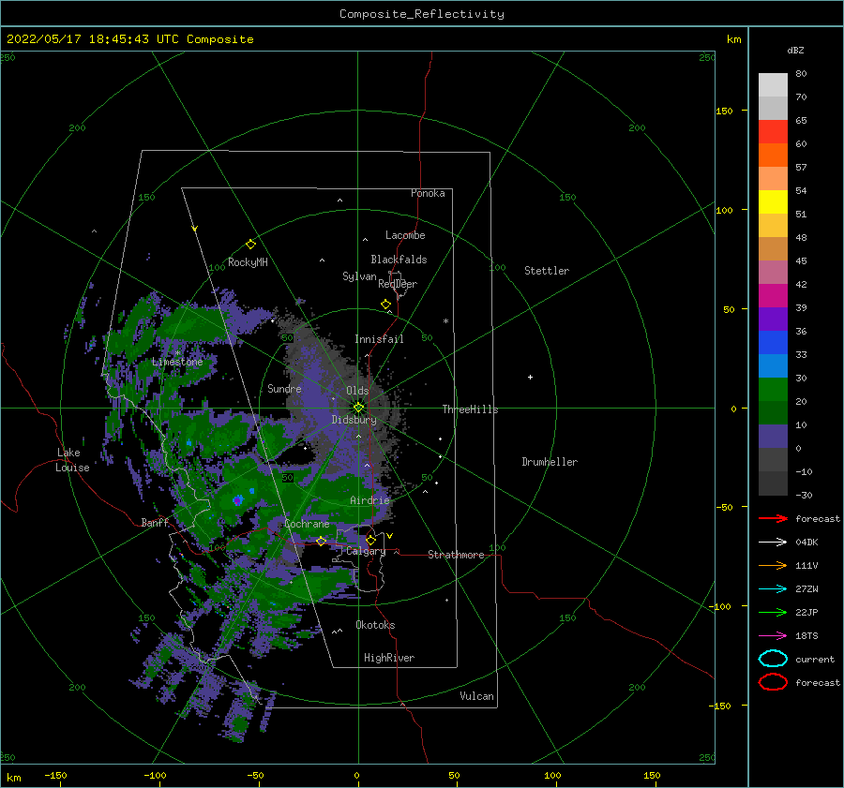Click the Sundre label
The width and height of the screenshot is (844, 788).
pos(284,389)
